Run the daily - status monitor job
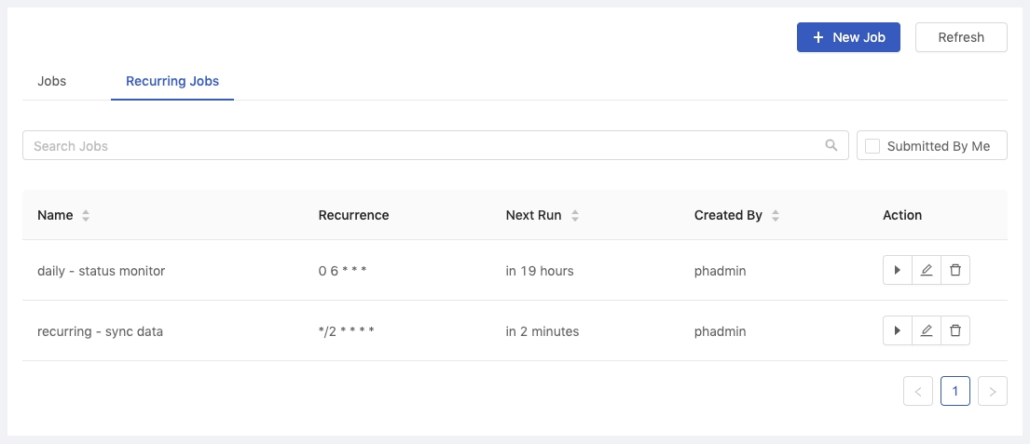The width and height of the screenshot is (1030, 444). point(898,270)
